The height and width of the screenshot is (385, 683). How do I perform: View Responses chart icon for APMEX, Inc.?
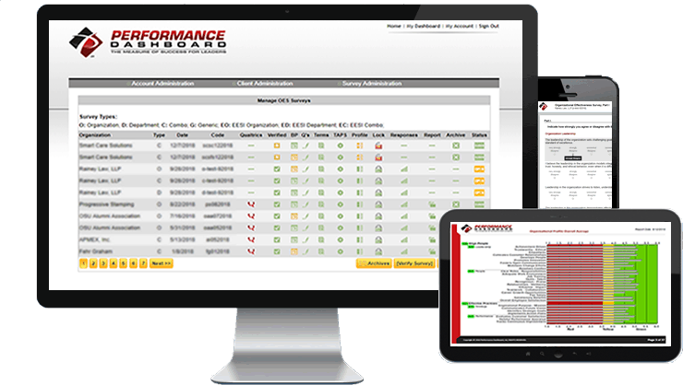coord(404,239)
